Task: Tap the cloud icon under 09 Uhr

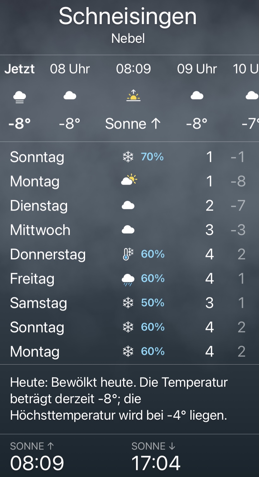Action: [197, 95]
